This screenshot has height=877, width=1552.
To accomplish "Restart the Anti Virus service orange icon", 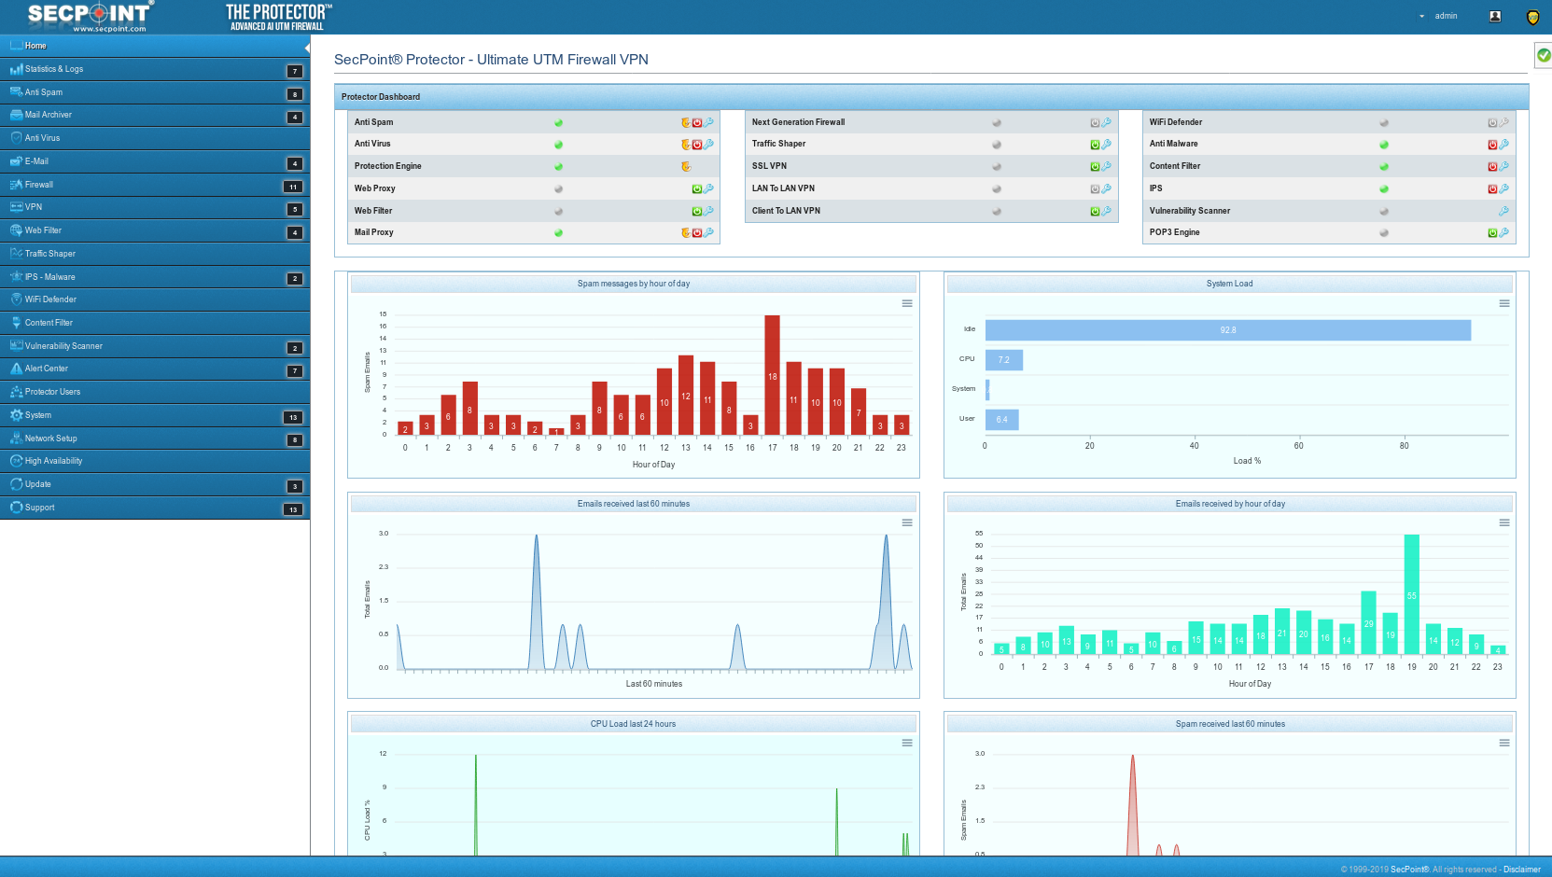I will (x=686, y=145).
